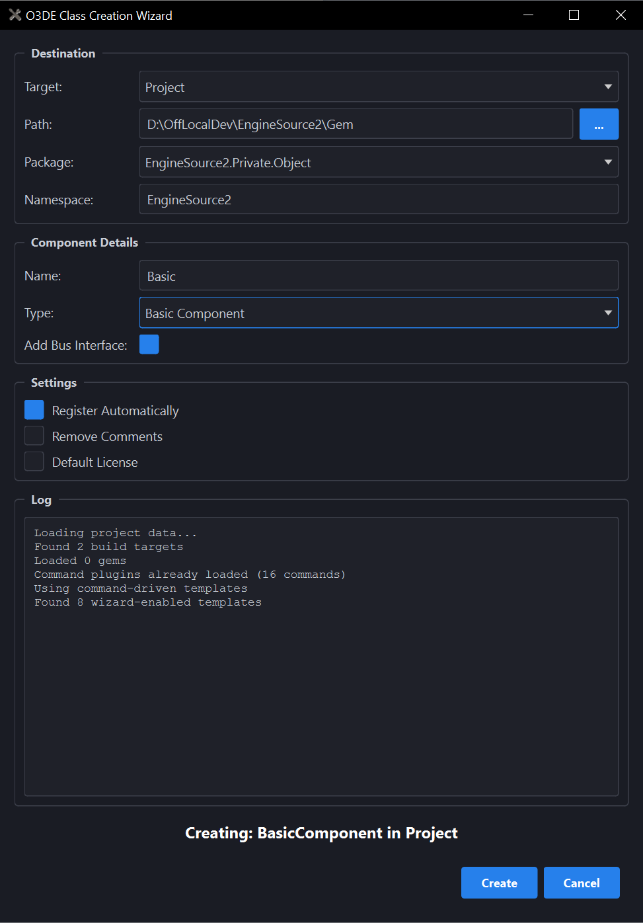Open the Type dropdown Basic Component
The image size is (643, 923).
click(379, 313)
